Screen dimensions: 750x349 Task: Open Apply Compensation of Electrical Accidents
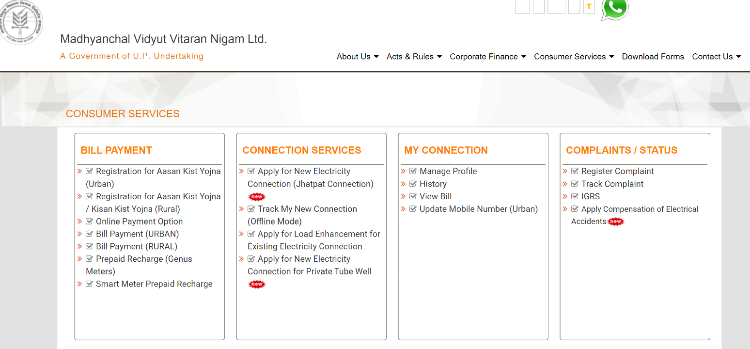tap(635, 215)
